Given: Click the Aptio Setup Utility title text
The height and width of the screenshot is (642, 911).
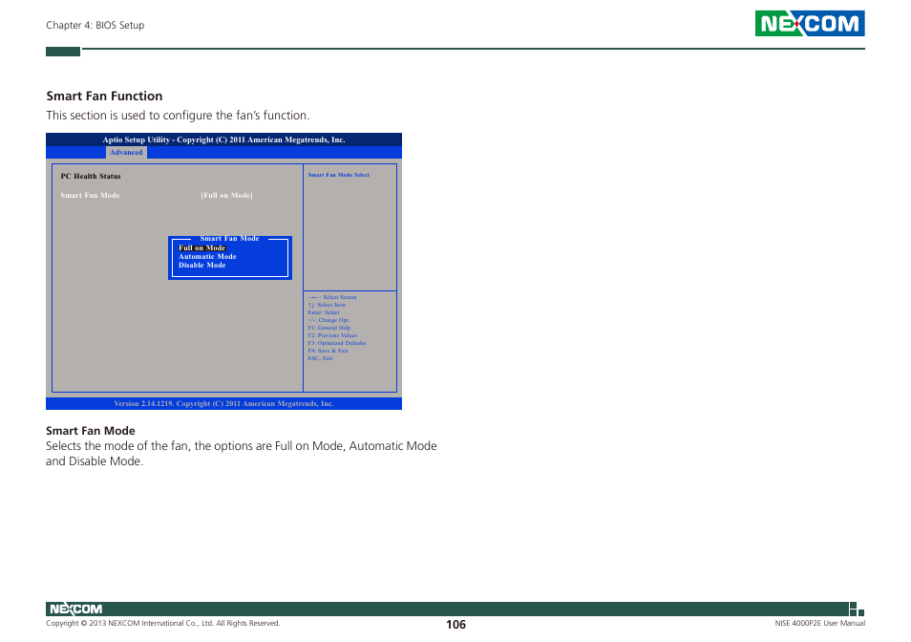Looking at the screenshot, I should pyautogui.click(x=223, y=139).
